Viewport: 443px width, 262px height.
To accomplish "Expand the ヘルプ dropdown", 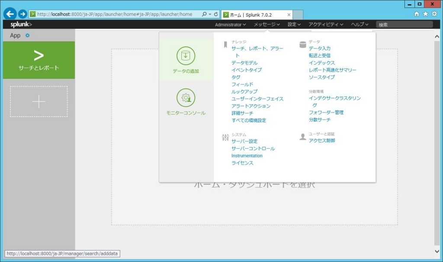I will [x=358, y=25].
